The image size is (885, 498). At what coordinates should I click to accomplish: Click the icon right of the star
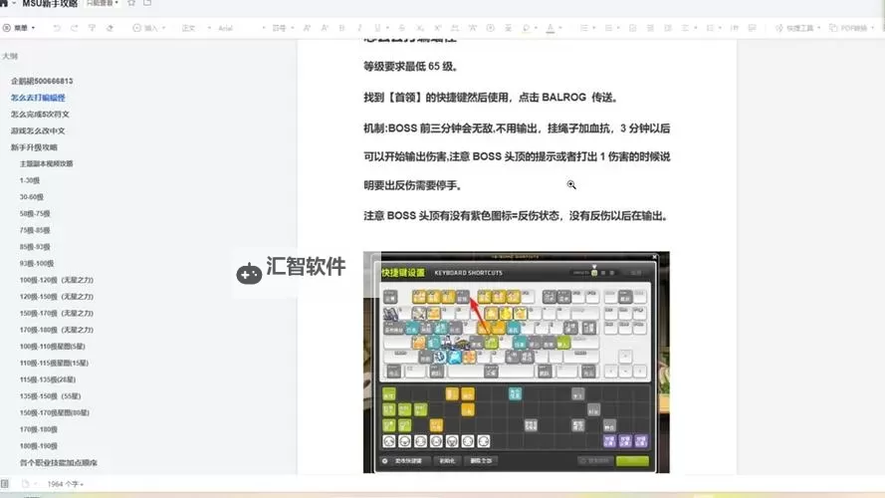(x=147, y=3)
